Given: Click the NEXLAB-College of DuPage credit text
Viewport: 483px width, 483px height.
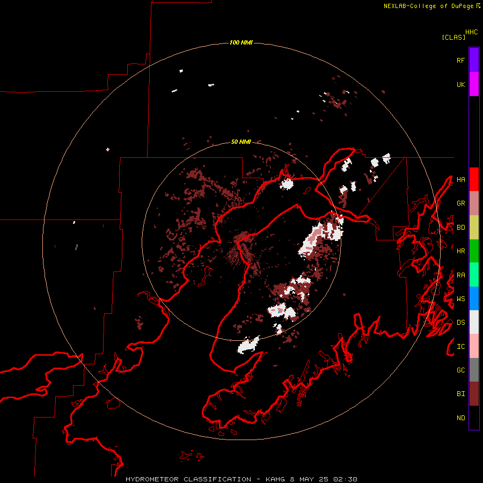Looking at the screenshot, I should [428, 6].
